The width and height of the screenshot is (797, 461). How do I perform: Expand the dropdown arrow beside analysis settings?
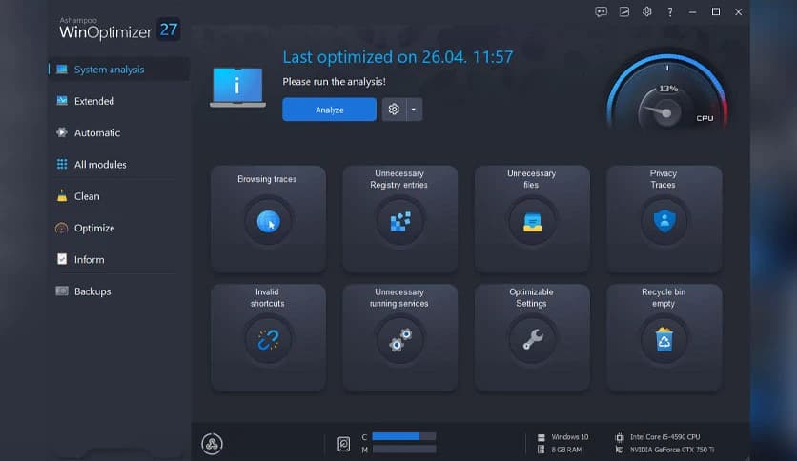(x=414, y=110)
